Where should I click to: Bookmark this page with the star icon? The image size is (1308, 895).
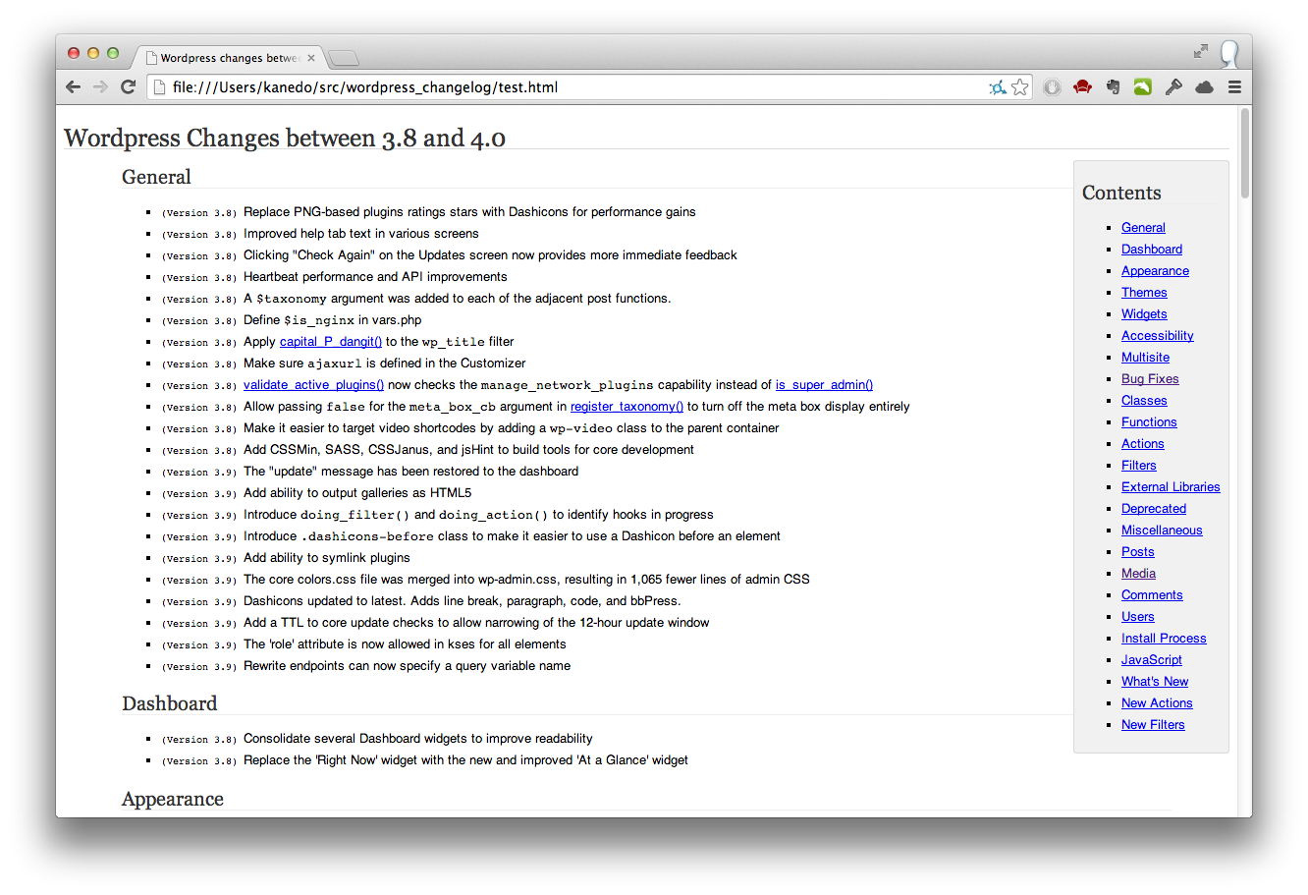(x=1020, y=86)
